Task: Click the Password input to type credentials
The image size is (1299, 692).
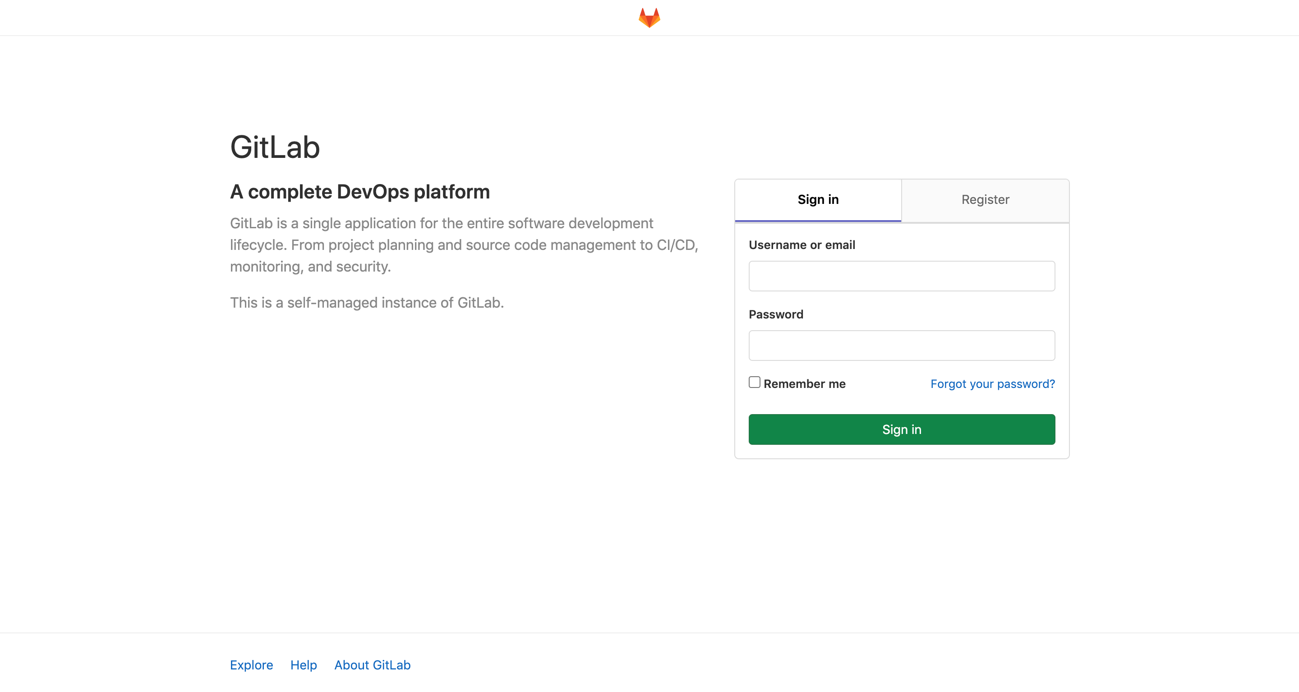Action: 901,345
